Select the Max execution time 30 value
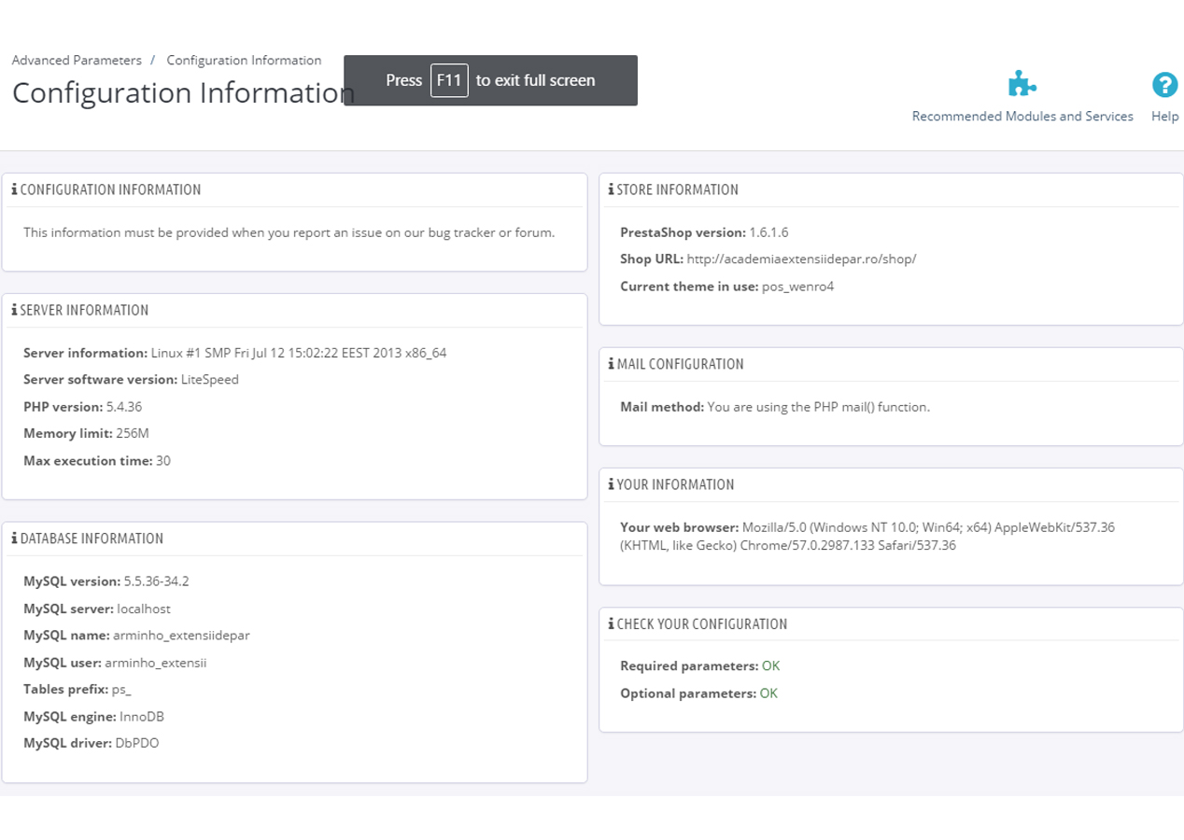 [x=163, y=461]
